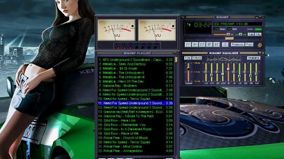Viewport: 284px width, 159px height.
Task: Toggle the Repeat button
Action: coord(249,45)
